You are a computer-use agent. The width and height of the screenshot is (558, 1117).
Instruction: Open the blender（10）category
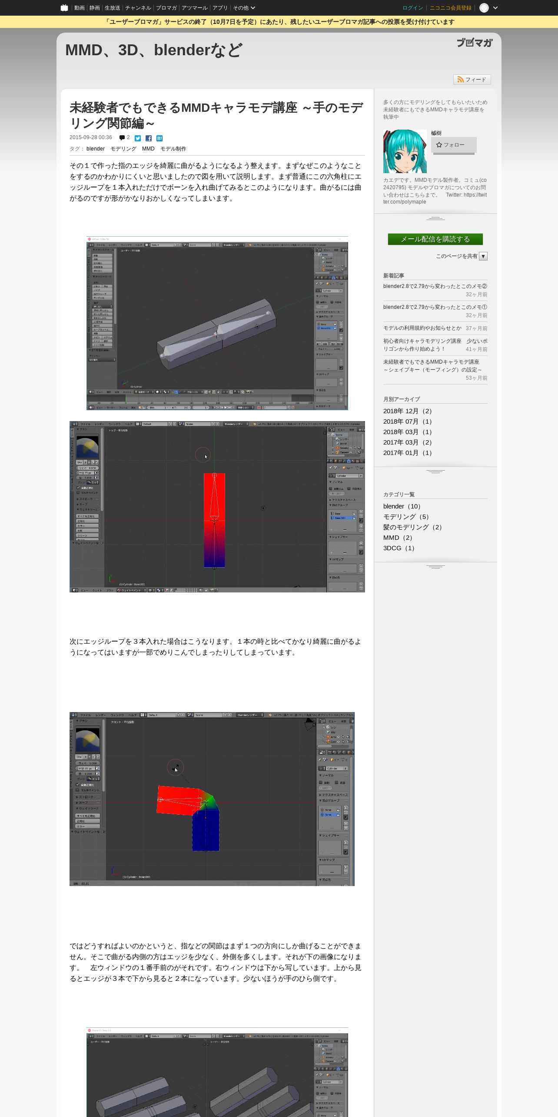tap(403, 506)
